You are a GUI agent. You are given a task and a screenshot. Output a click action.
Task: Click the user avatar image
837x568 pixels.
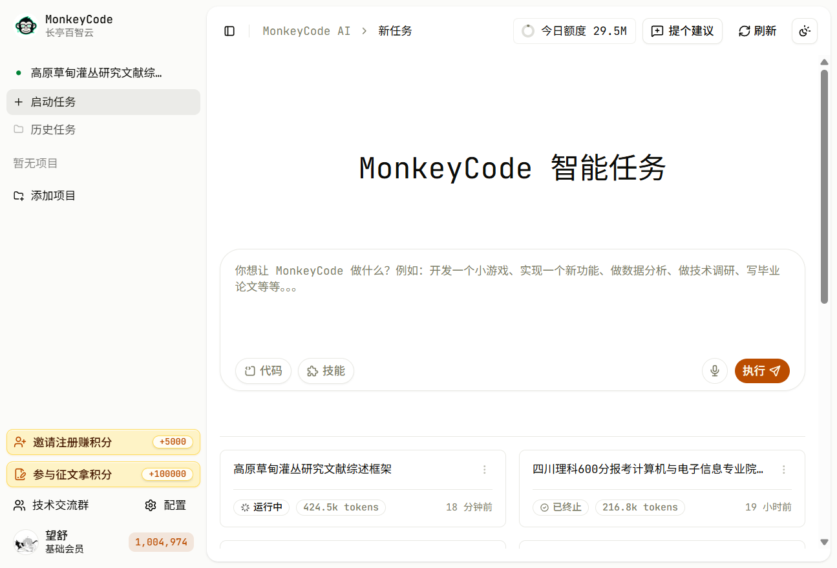[x=26, y=542]
